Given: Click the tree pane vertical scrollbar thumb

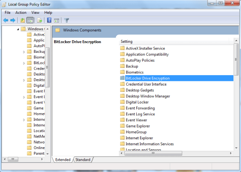Looking at the screenshot, I should pos(47,67).
